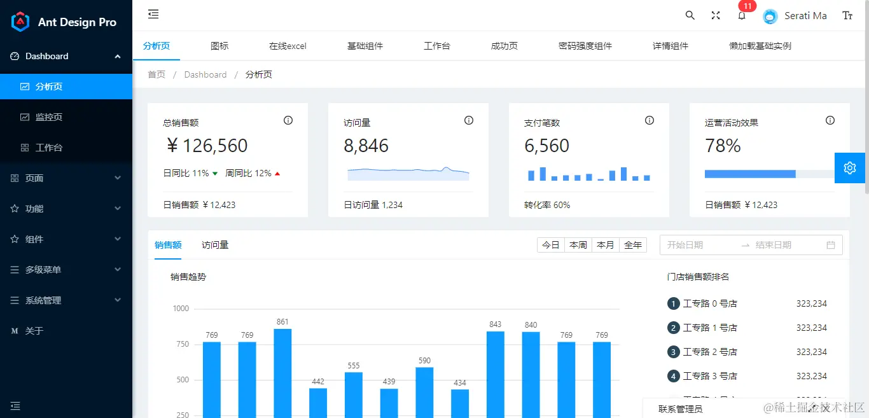
Task: Open the 详情组件 tab
Action: [x=671, y=46]
